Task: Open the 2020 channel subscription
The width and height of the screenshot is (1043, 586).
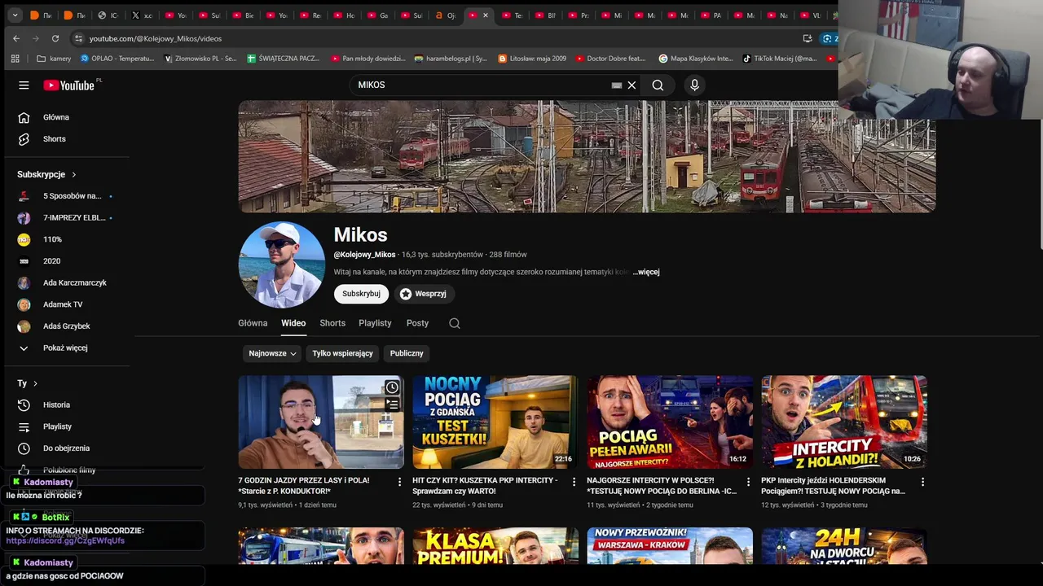Action: coord(67,261)
